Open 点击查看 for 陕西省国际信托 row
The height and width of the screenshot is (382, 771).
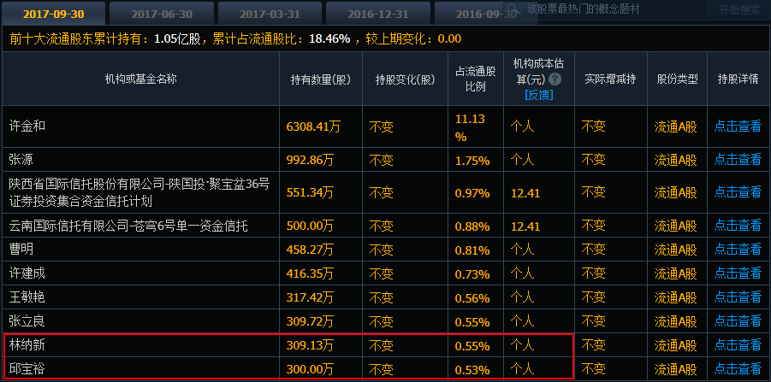[x=738, y=193]
